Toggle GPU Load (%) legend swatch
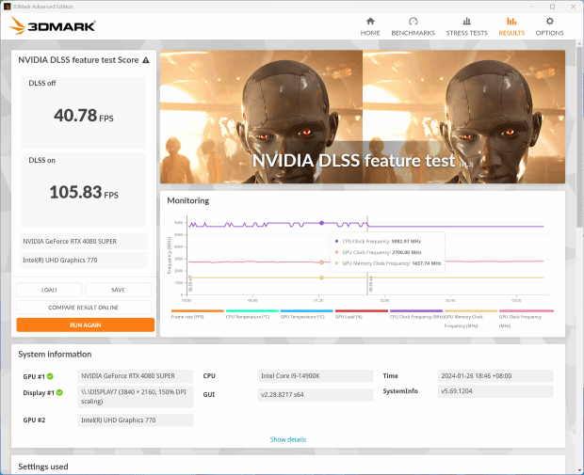Viewport: 584px width, 475px height. pos(362,311)
